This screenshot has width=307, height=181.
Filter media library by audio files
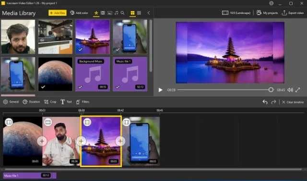tap(116, 13)
